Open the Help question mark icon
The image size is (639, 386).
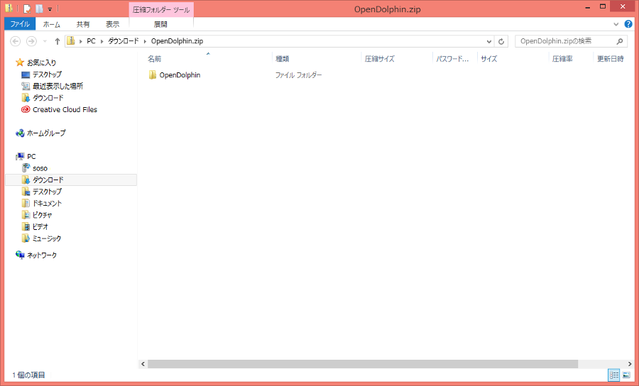click(628, 24)
